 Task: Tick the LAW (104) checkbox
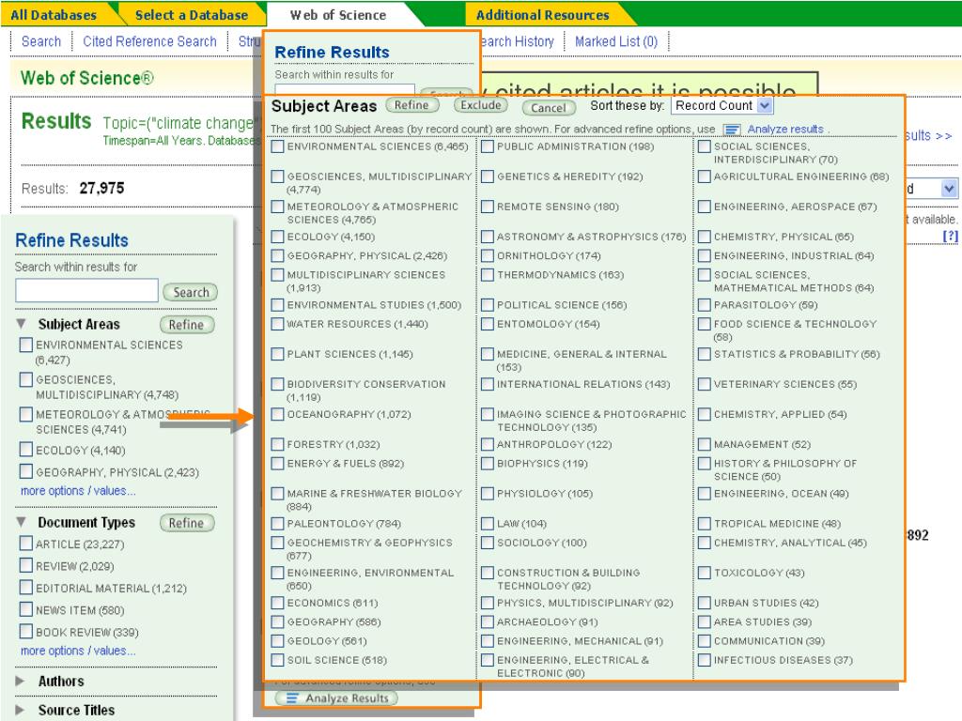[x=488, y=524]
